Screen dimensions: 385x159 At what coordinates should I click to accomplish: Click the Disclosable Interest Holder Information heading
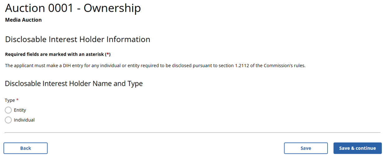coord(78,39)
